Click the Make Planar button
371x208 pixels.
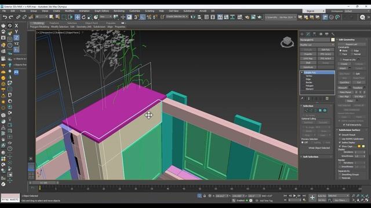[345, 92]
